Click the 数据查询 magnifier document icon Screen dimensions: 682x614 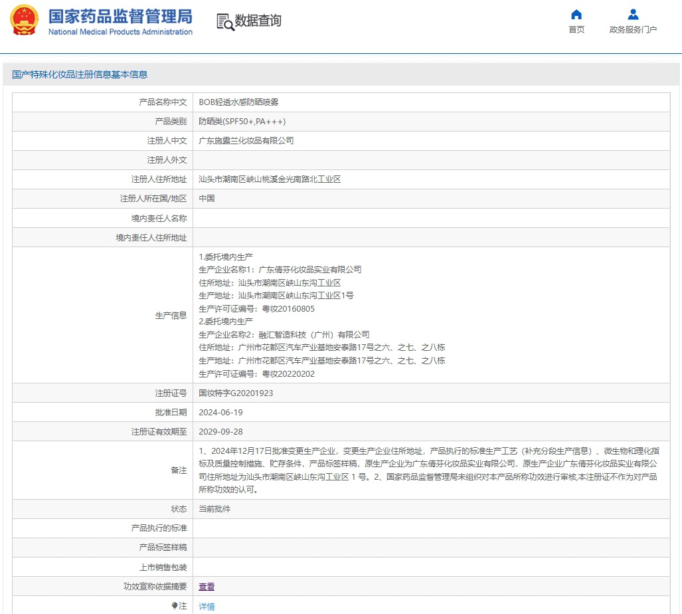coord(225,22)
